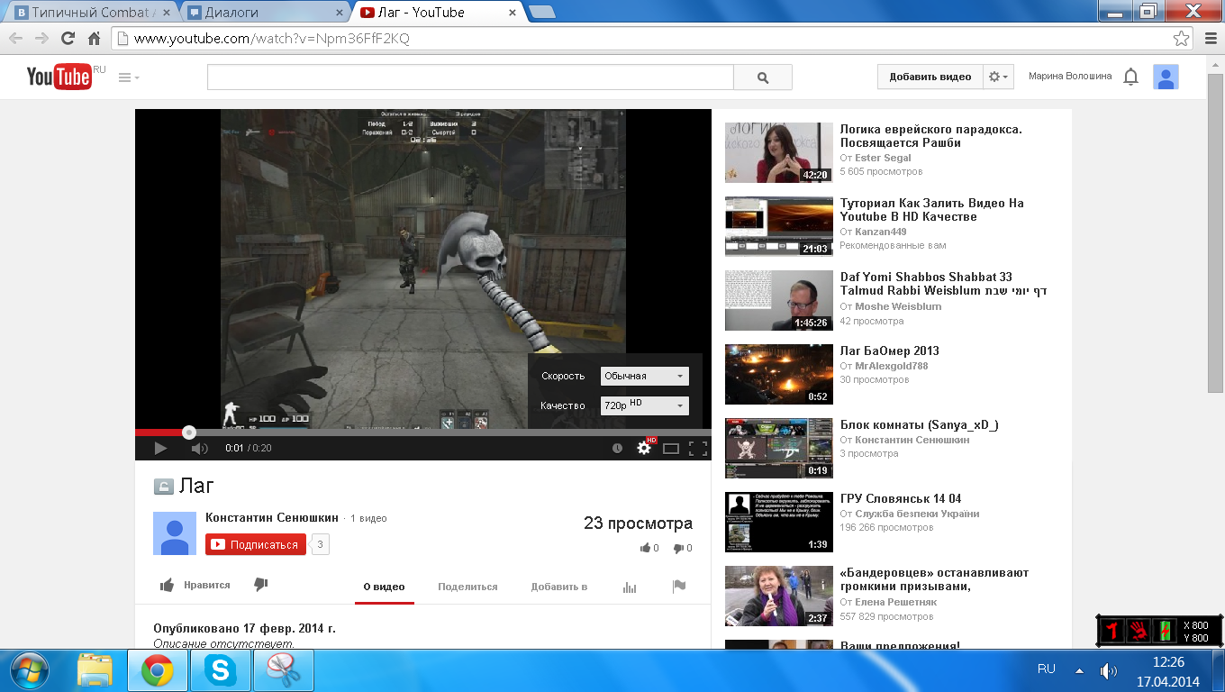Toggle the player settings gear
The width and height of the screenshot is (1225, 692).
[x=644, y=448]
